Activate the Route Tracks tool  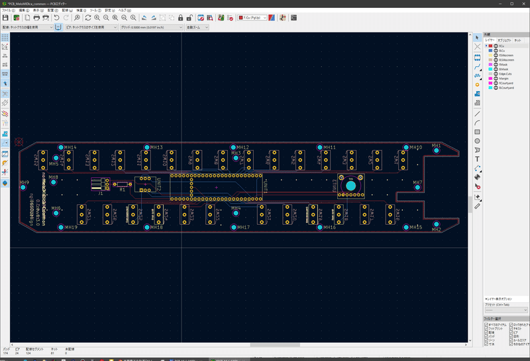coord(477,67)
